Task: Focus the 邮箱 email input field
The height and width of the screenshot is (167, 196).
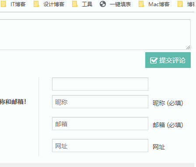Action: pos(100,124)
